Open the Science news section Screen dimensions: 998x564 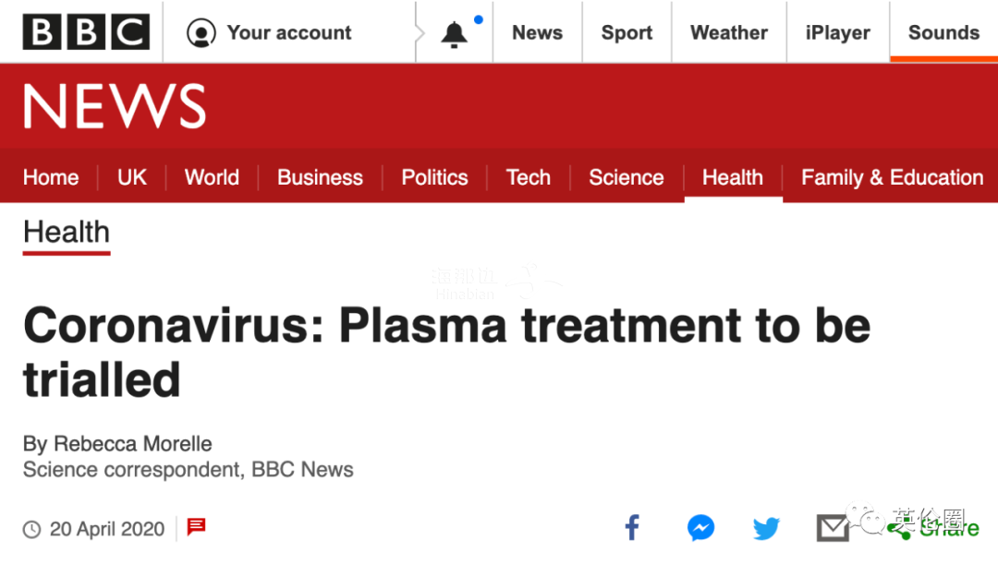coord(627,176)
